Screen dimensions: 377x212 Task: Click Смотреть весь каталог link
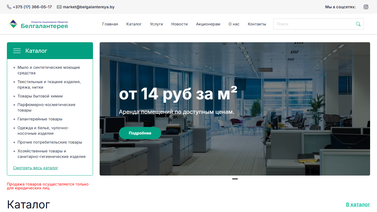pyautogui.click(x=36, y=168)
